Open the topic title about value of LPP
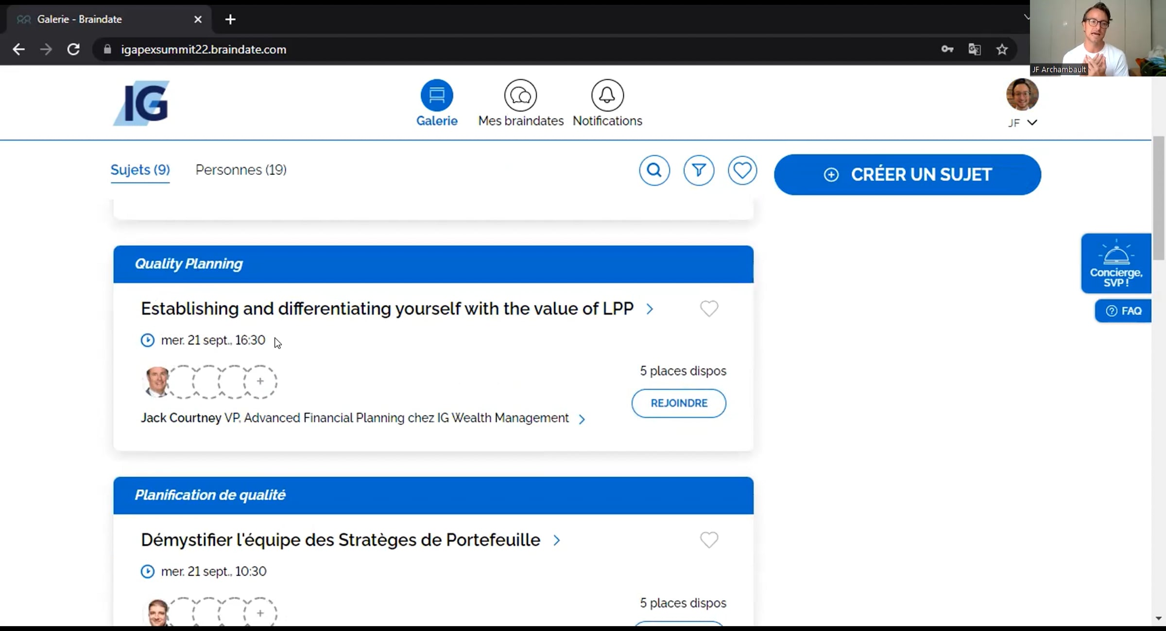This screenshot has height=631, width=1166. coord(387,309)
